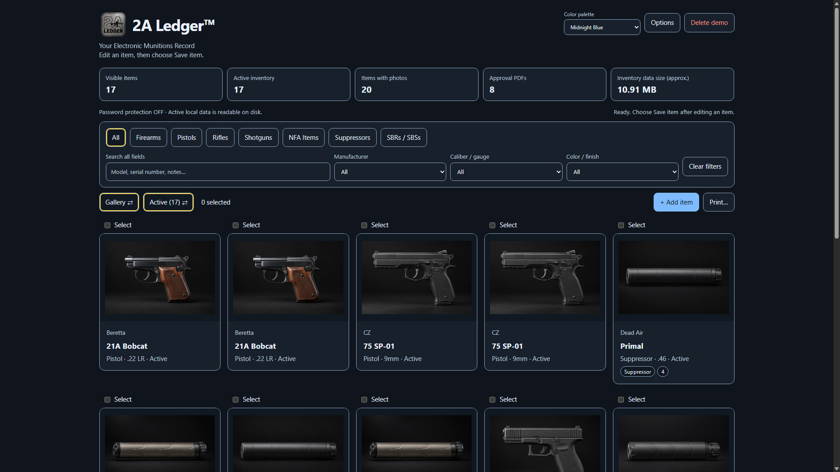Click the page vertical scrollbar thumb
840x472 pixels.
click(836, 122)
